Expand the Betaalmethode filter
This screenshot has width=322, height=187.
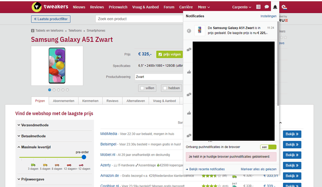point(32,136)
